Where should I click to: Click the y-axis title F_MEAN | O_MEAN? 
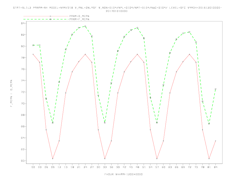pyautogui.click(x=11, y=93)
